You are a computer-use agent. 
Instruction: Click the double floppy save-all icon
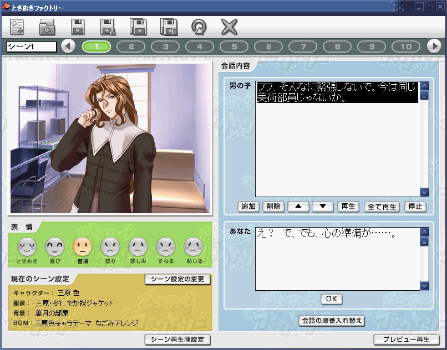point(138,27)
